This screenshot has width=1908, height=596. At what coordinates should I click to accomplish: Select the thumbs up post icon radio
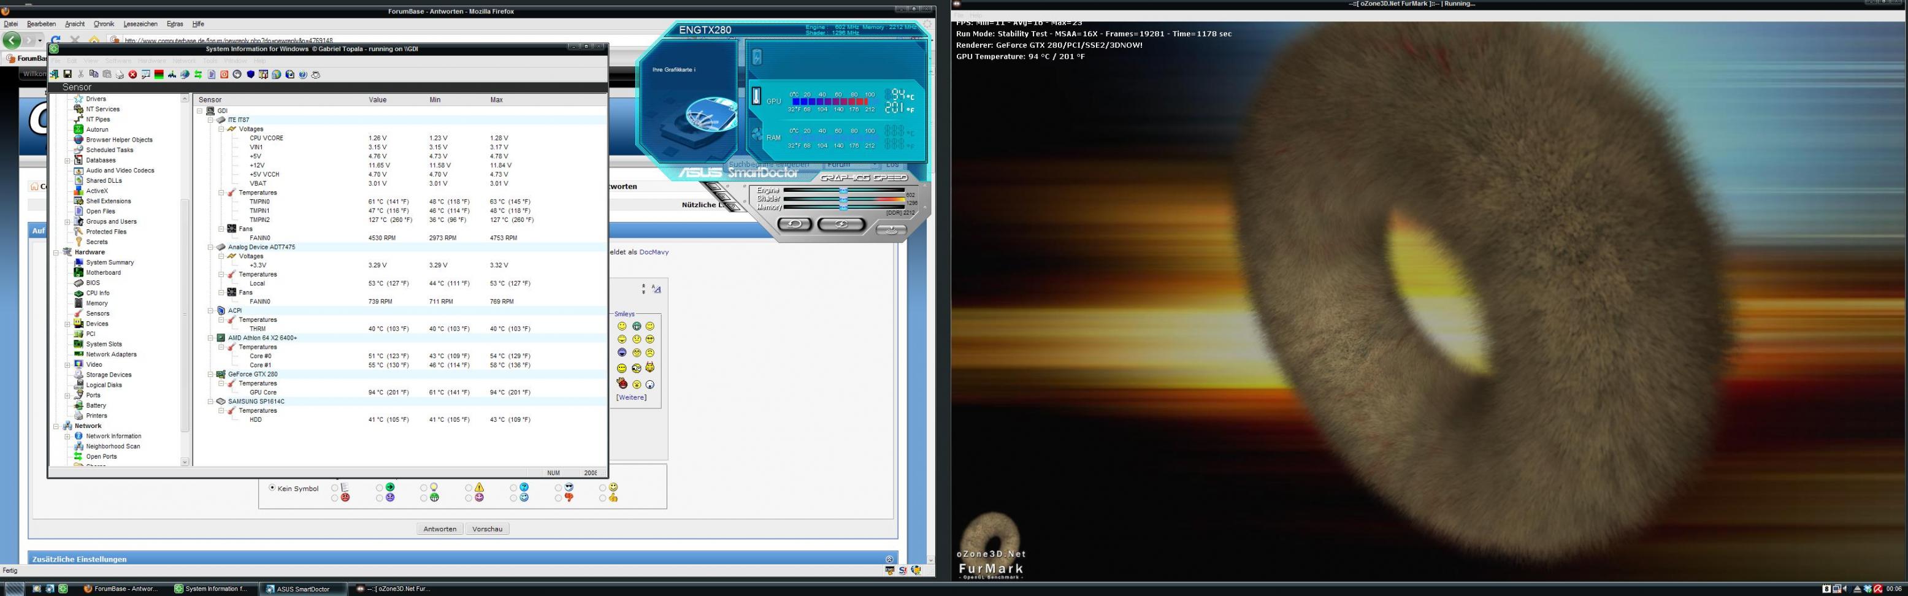pyautogui.click(x=603, y=499)
